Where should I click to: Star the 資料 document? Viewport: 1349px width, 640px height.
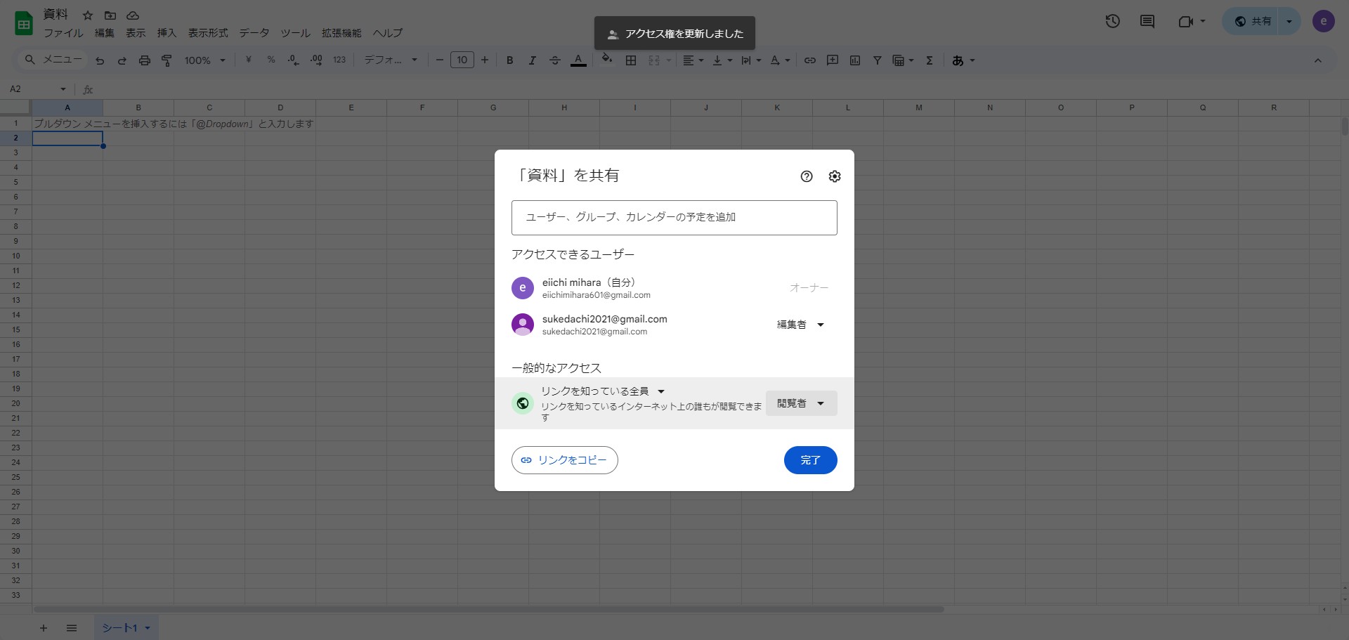[x=88, y=15]
